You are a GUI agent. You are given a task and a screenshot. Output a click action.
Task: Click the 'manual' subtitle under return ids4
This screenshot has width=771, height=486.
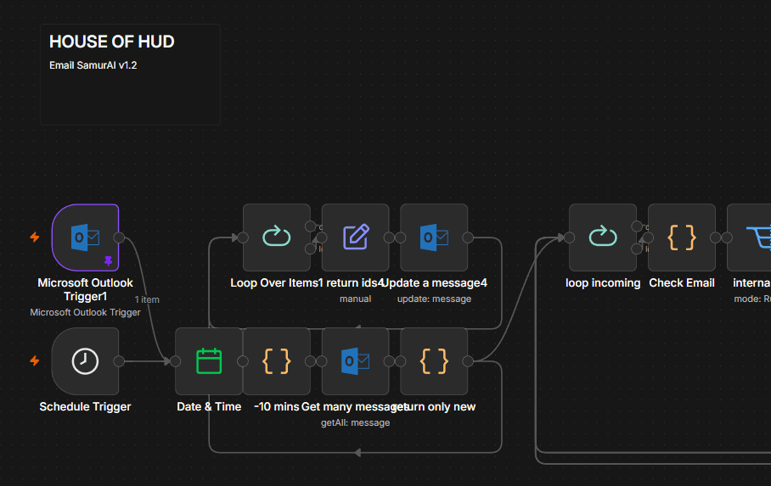point(355,299)
